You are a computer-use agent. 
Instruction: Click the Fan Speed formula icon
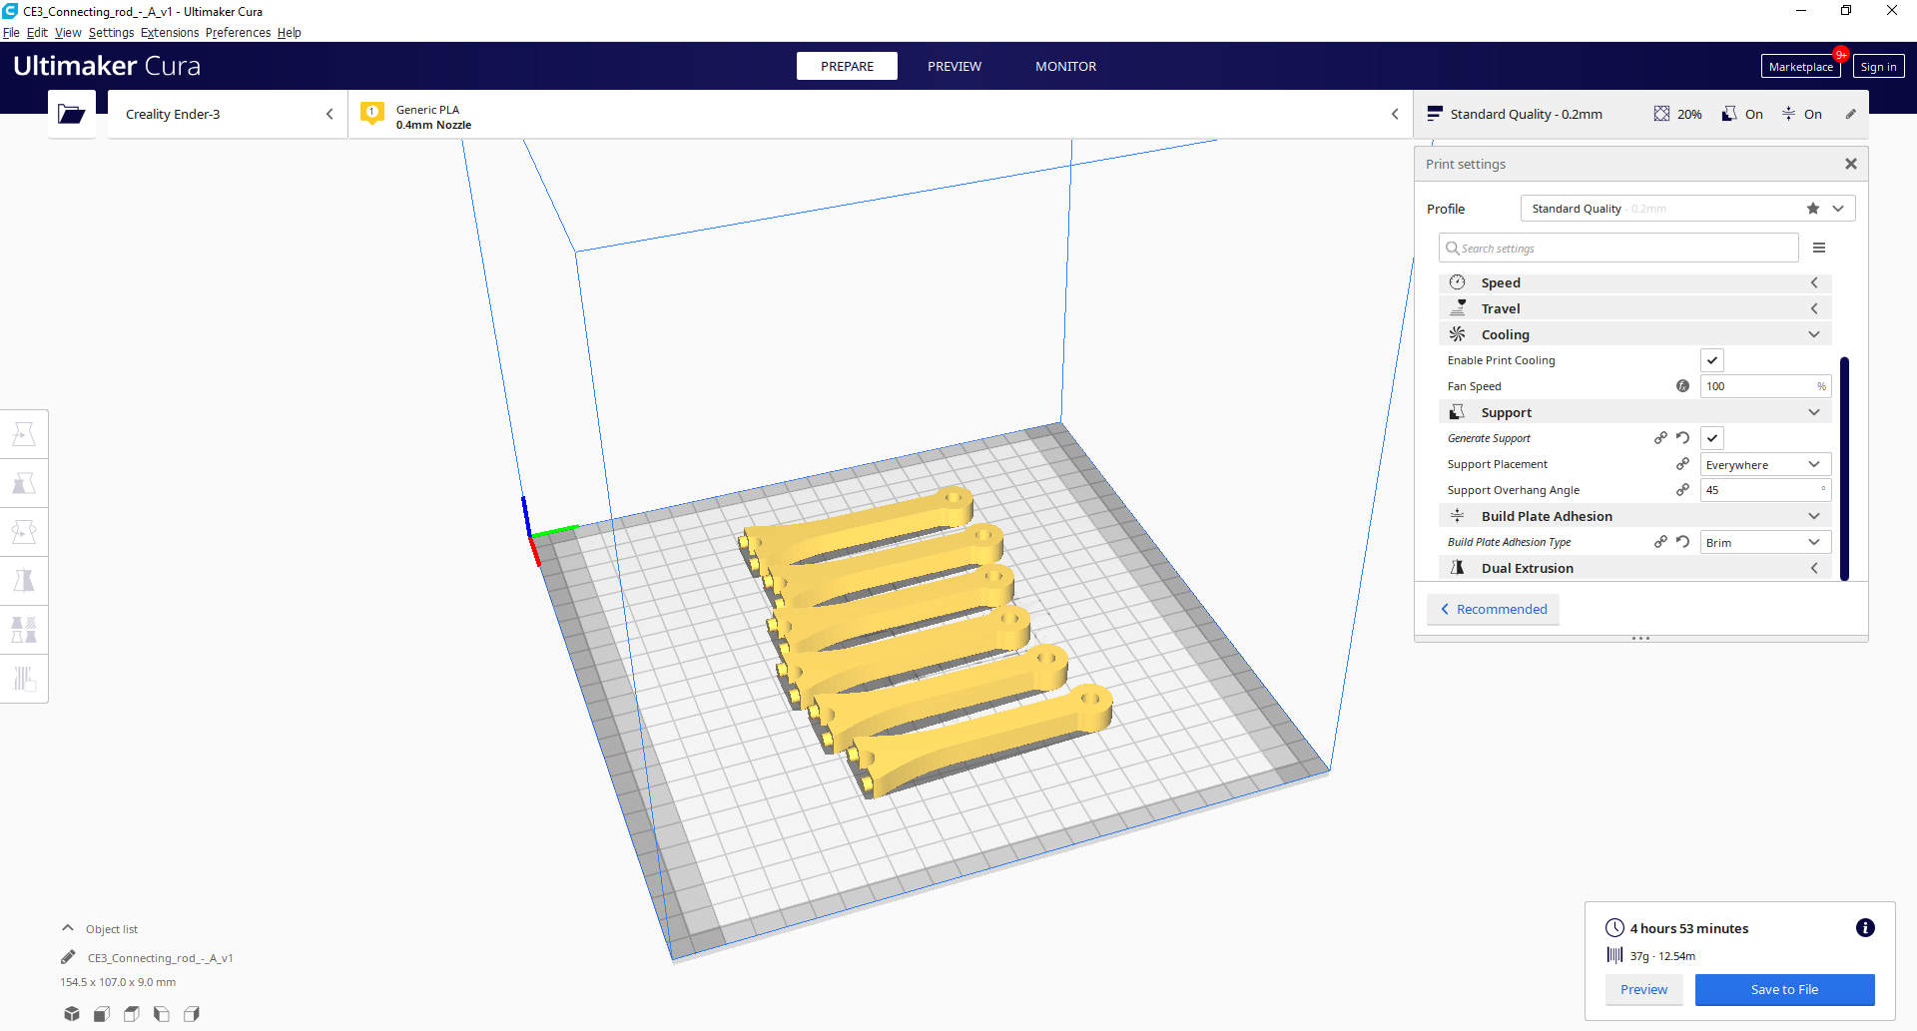[1682, 386]
